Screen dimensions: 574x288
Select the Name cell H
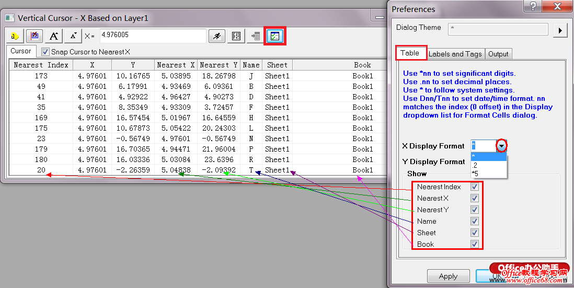(x=251, y=118)
